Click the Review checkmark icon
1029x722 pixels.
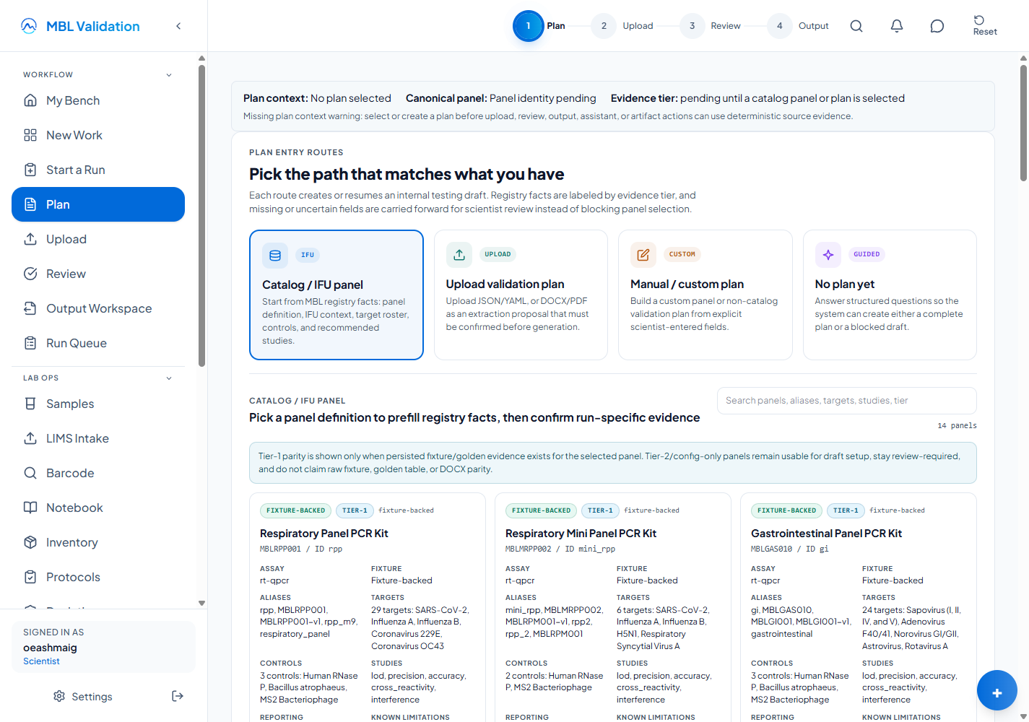pyautogui.click(x=30, y=274)
